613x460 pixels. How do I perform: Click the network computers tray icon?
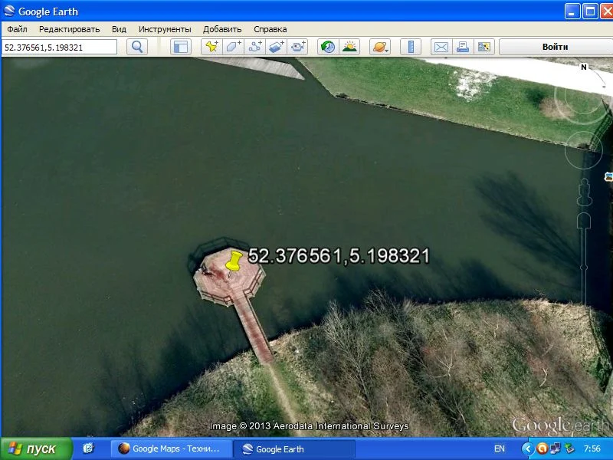tap(555, 449)
